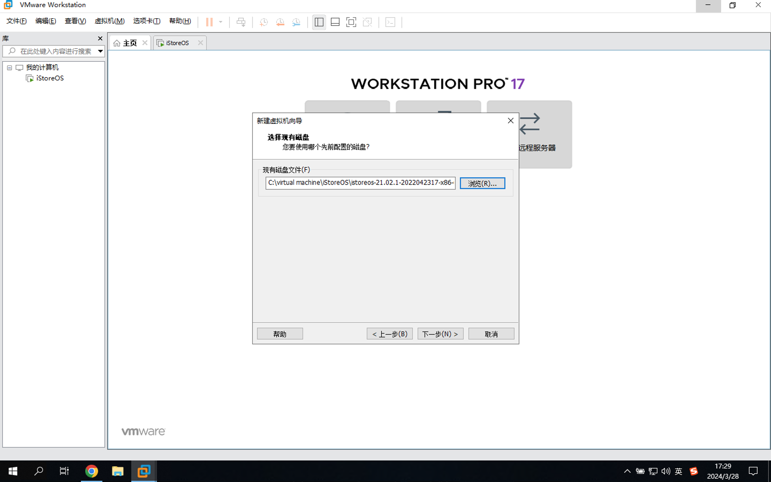Switch to the iStoreOS tab
771x482 pixels.
click(x=177, y=43)
